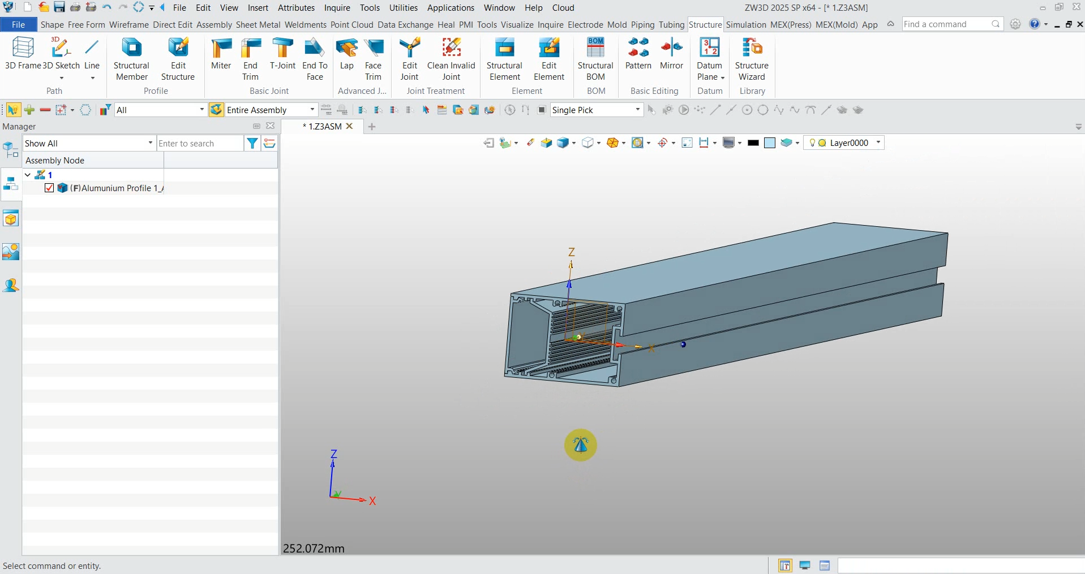This screenshot has width=1085, height=574.
Task: Toggle the filter button beside search box
Action: 252,144
